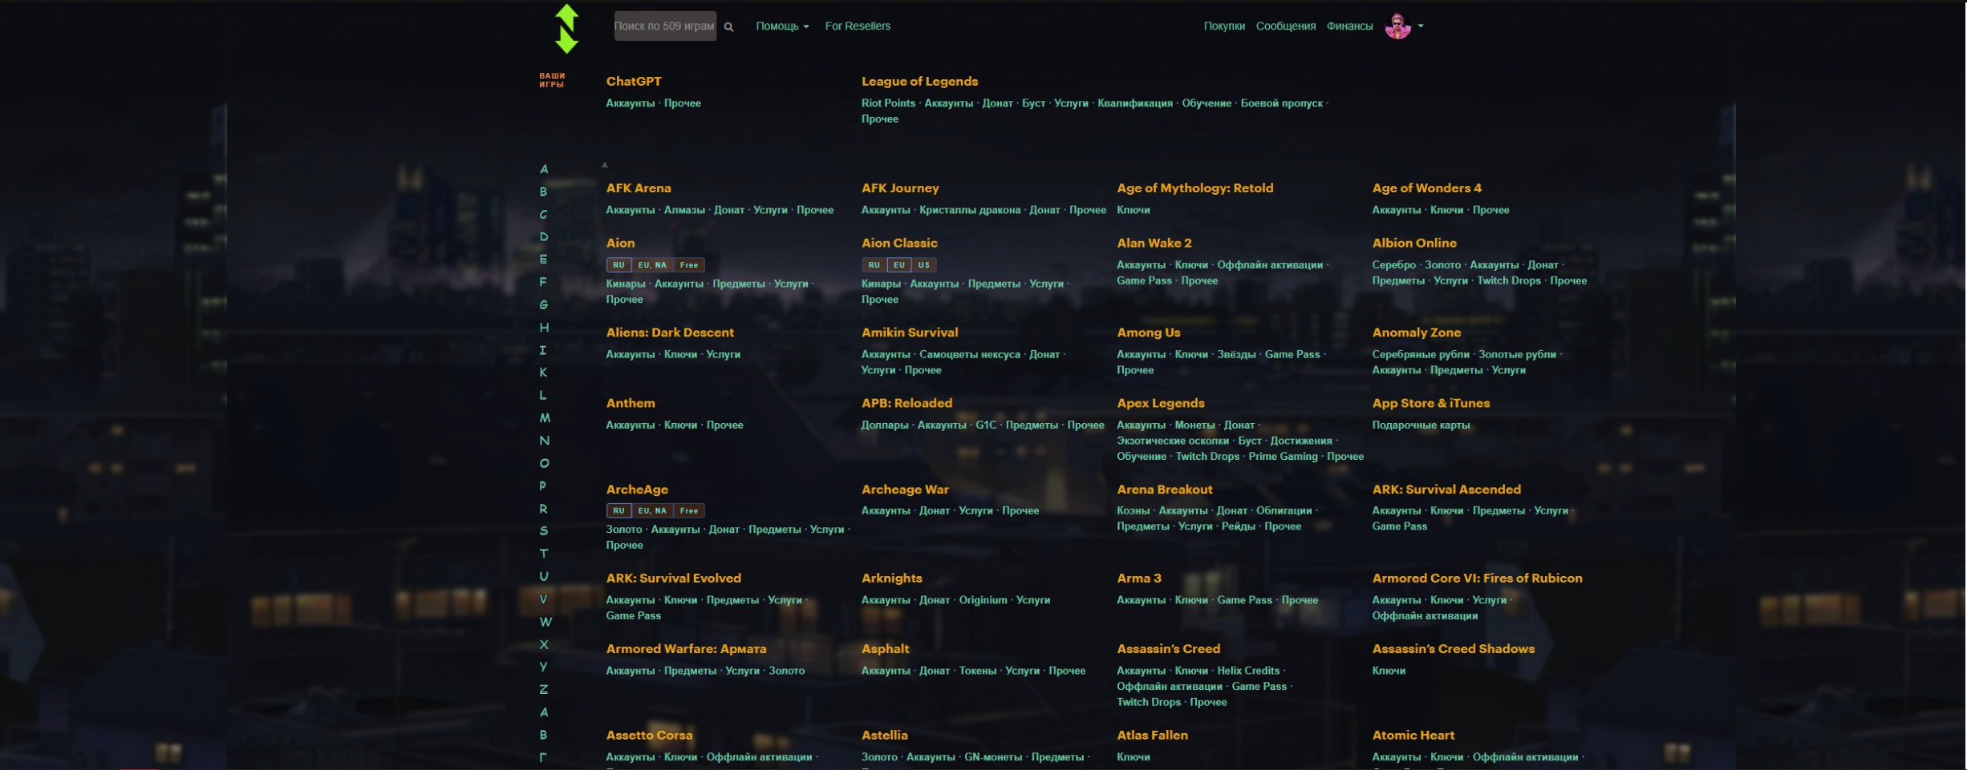1967x770 pixels.
Task: Open the Archeage War title
Action: 905,489
